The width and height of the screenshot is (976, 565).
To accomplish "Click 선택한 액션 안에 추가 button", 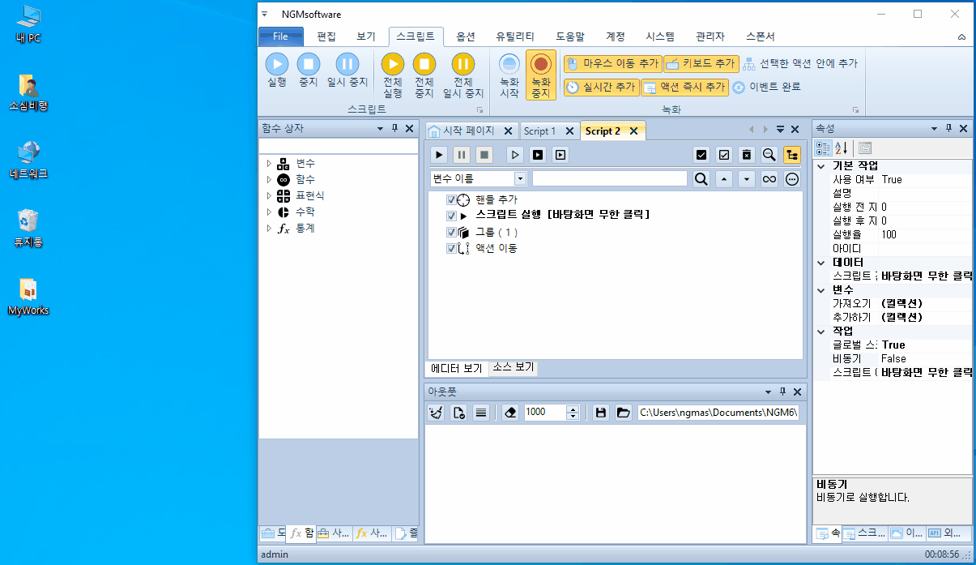I will click(x=799, y=63).
